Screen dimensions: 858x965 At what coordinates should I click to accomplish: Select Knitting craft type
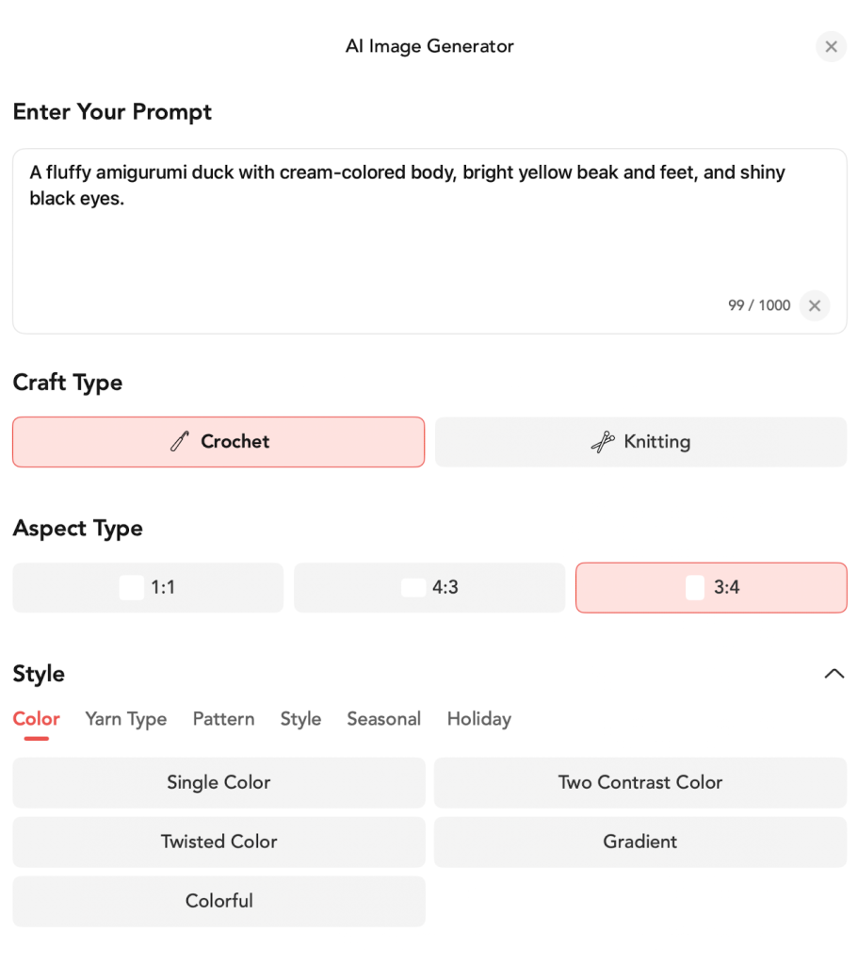pyautogui.click(x=640, y=442)
